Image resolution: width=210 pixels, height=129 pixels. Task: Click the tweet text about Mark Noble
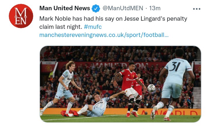(113, 23)
